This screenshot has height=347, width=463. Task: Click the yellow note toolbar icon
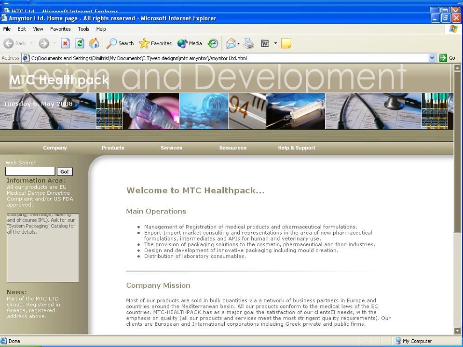(286, 43)
